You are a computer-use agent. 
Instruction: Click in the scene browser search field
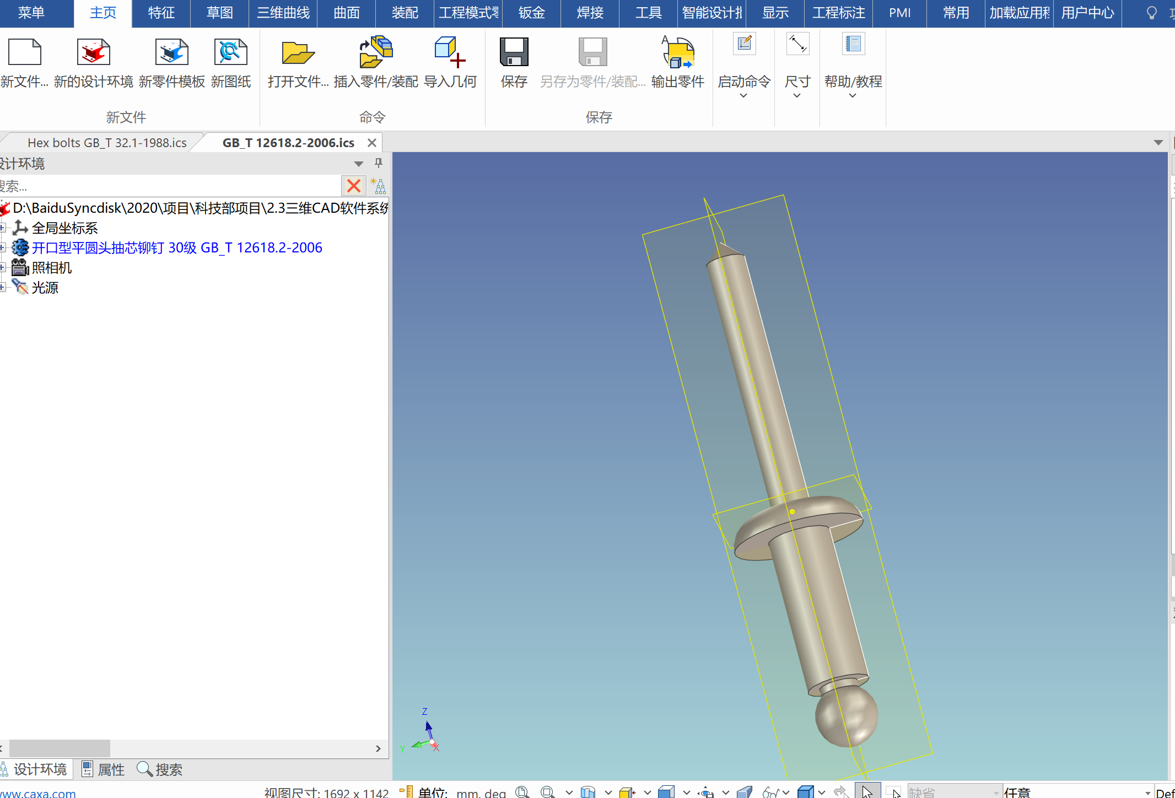pyautogui.click(x=170, y=186)
